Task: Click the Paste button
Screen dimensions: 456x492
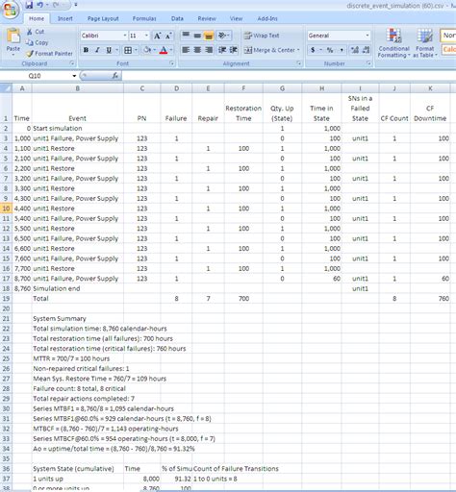Action: pyautogui.click(x=13, y=41)
